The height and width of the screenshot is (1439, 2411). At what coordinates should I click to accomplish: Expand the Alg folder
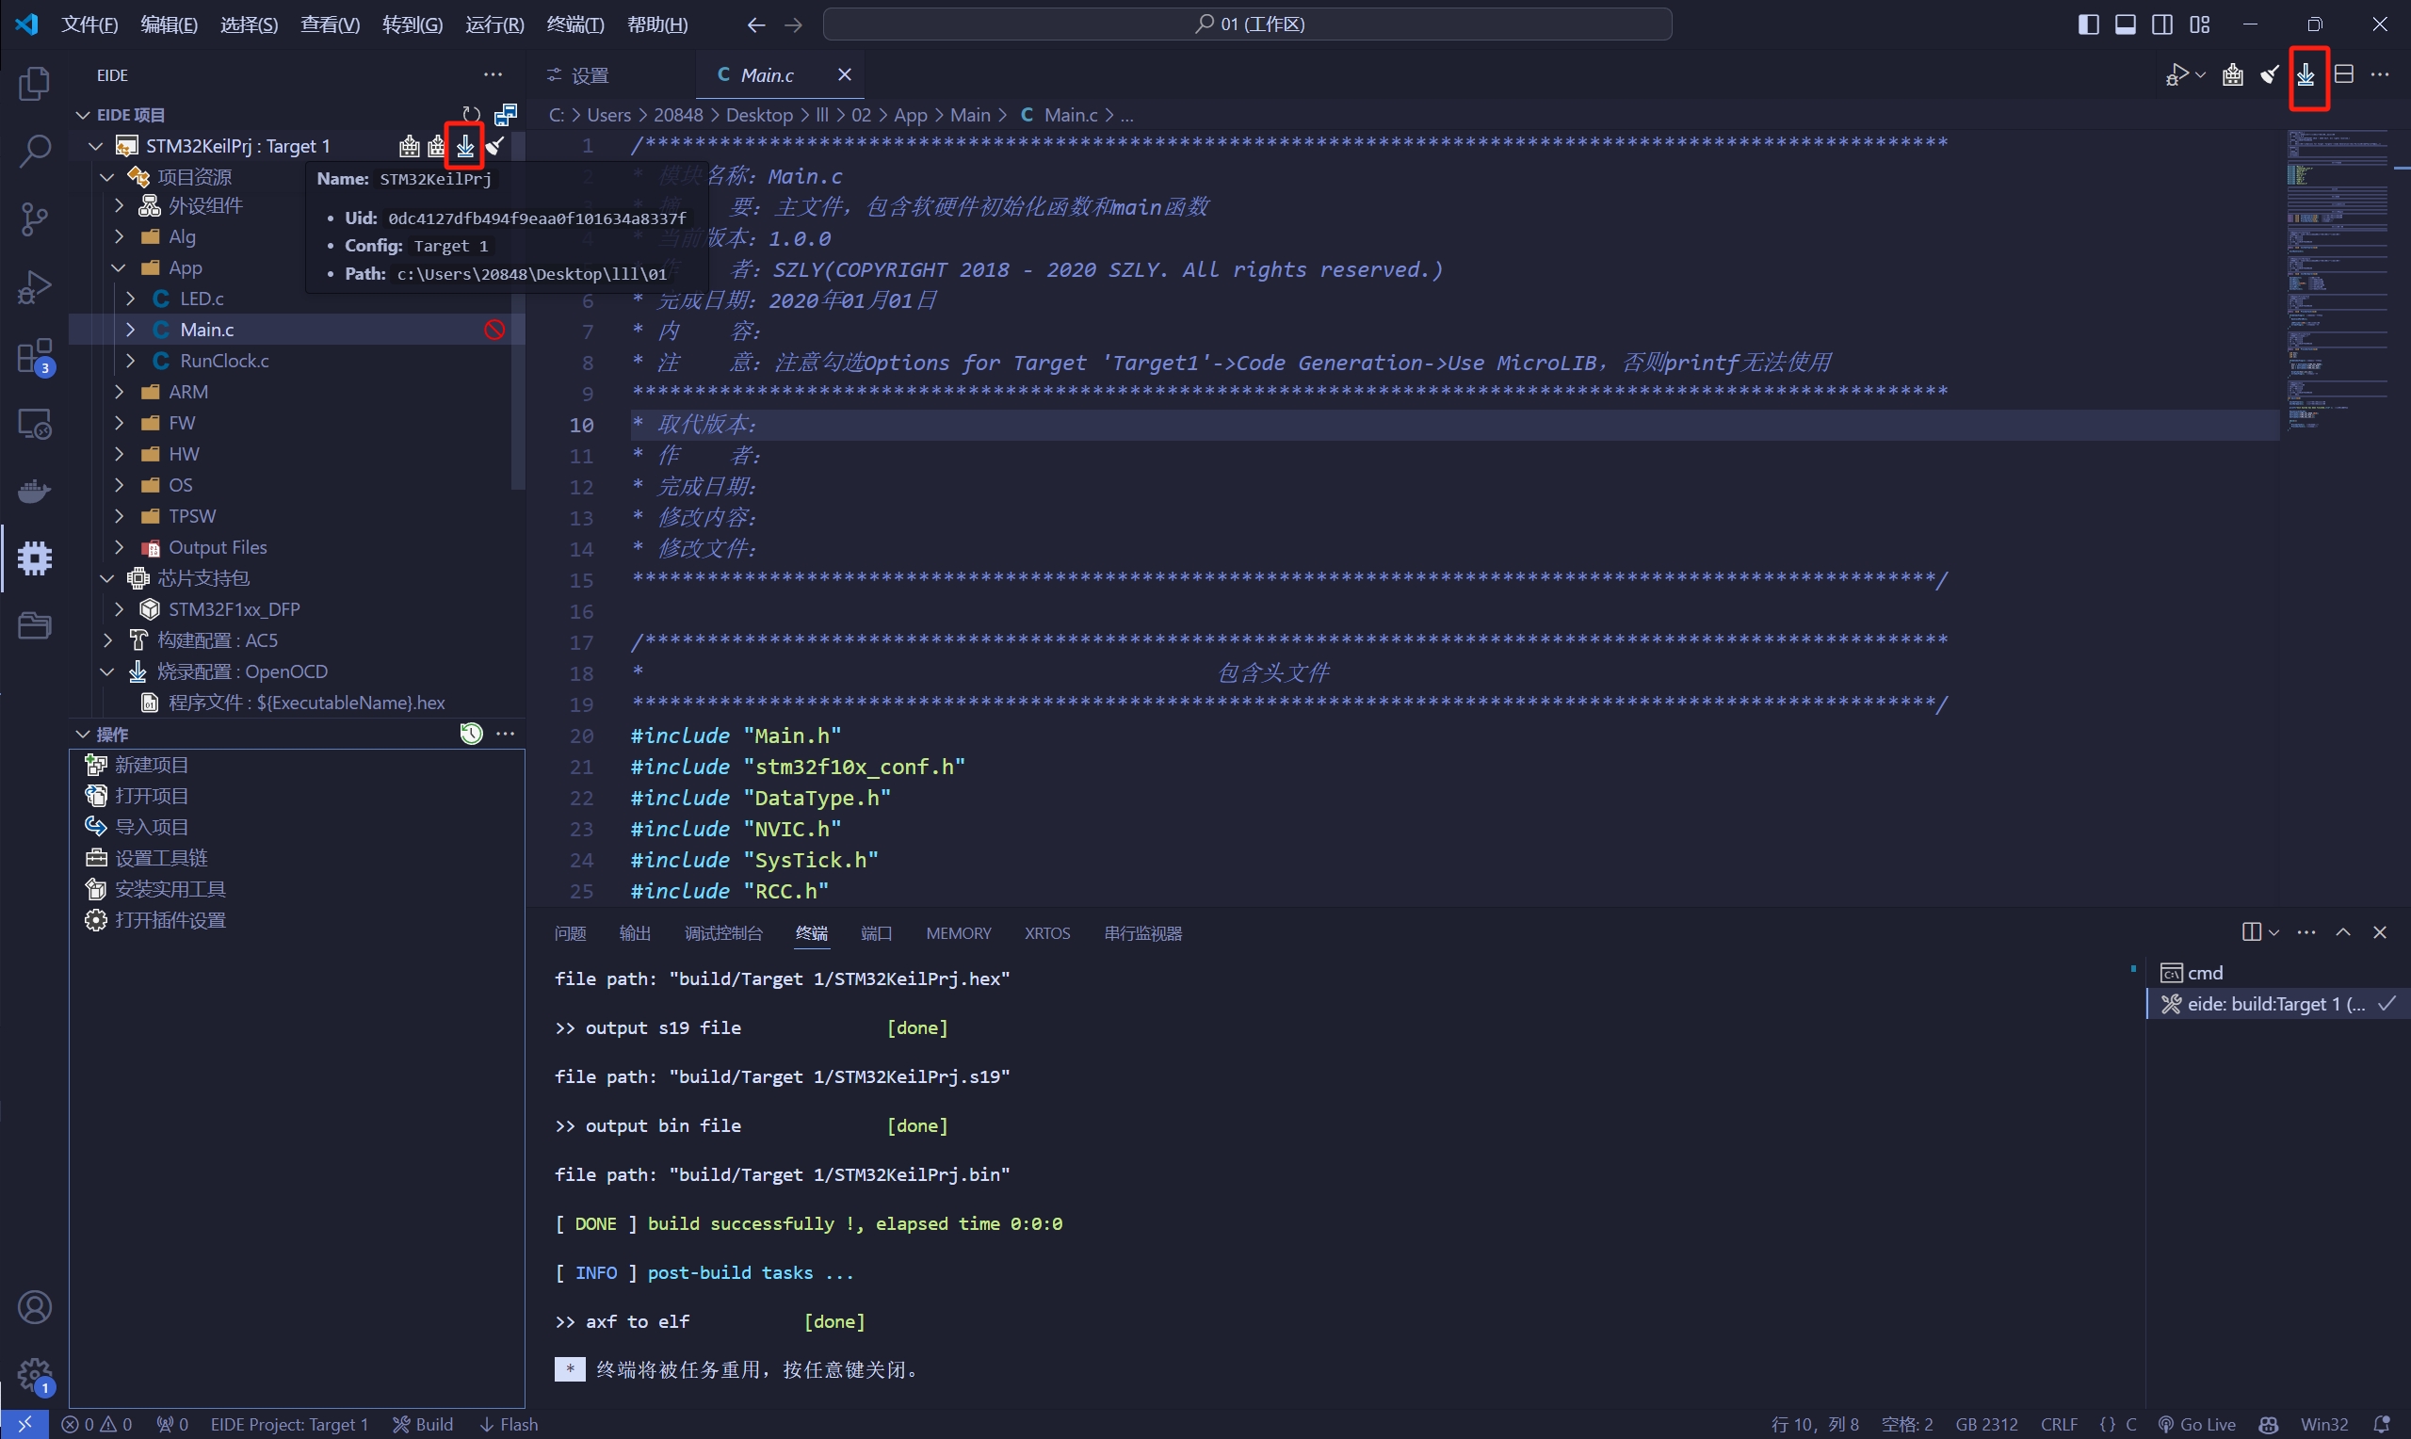(120, 236)
